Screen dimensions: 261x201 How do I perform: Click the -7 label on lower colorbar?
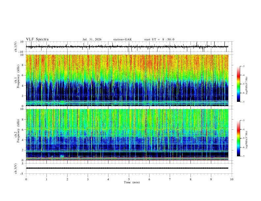click(x=243, y=156)
